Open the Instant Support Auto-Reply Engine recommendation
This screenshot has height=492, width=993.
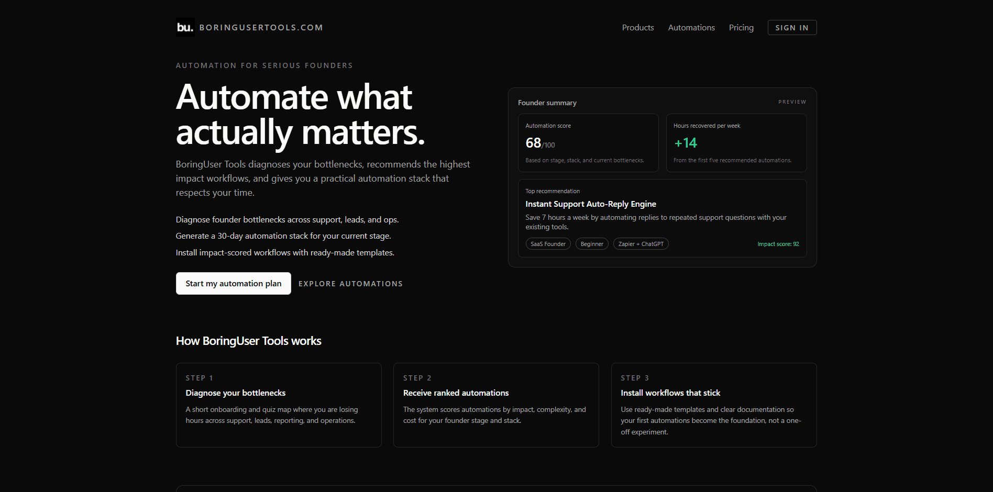point(591,204)
